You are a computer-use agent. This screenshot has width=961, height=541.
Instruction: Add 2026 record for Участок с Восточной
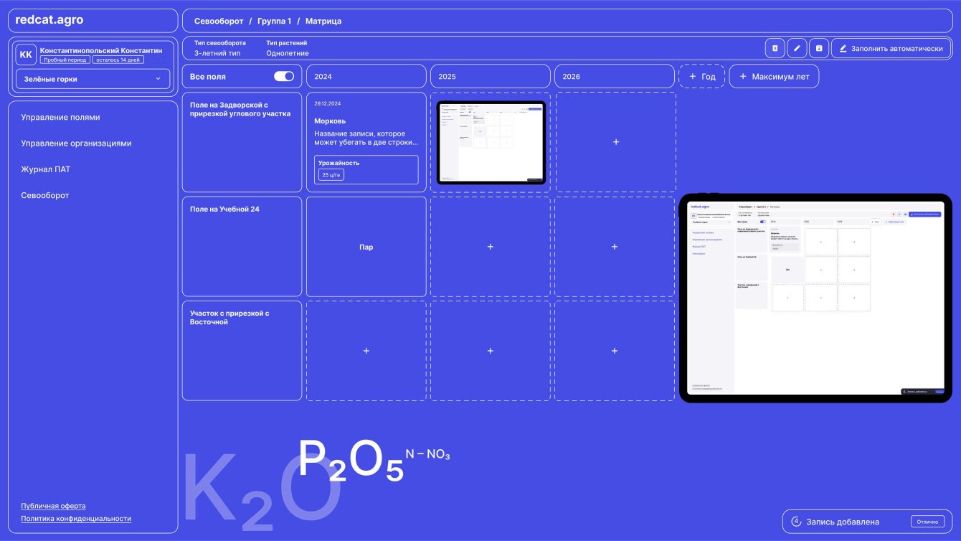click(615, 351)
